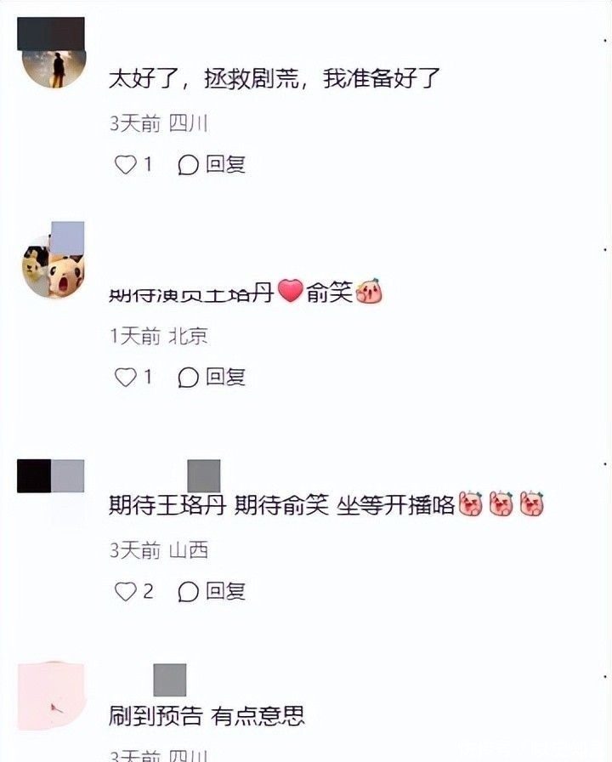Viewport: 612px width, 762px height.
Task: Click 回复 under the first comment
Action: point(226,164)
